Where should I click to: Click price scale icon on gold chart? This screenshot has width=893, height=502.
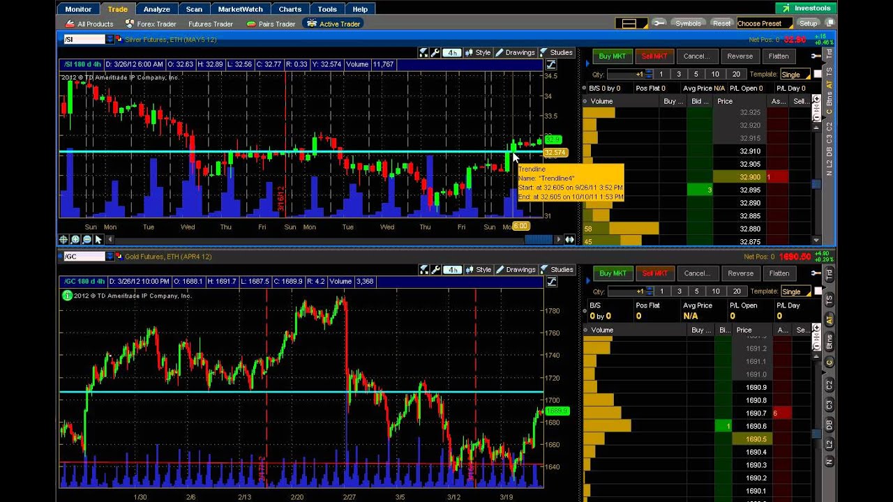[x=551, y=282]
